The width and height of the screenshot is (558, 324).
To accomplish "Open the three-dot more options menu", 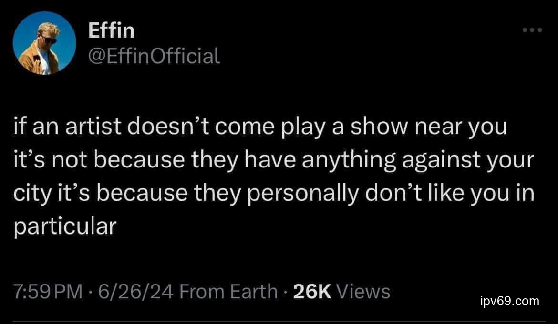I will click(x=532, y=30).
